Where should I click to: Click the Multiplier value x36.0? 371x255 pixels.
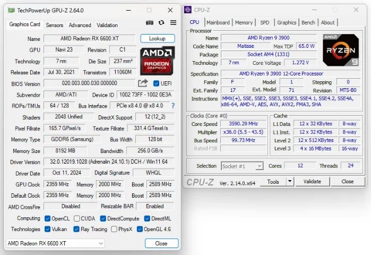(x=243, y=132)
